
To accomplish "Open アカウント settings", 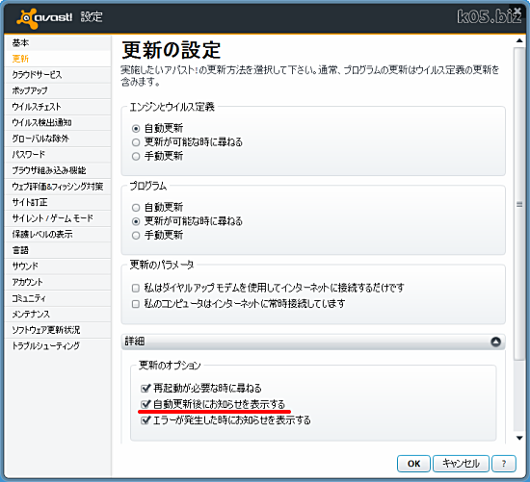I will click(x=58, y=282).
